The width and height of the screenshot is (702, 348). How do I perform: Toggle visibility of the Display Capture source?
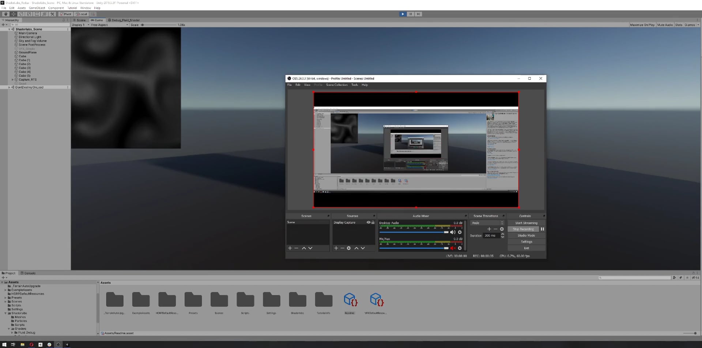369,222
